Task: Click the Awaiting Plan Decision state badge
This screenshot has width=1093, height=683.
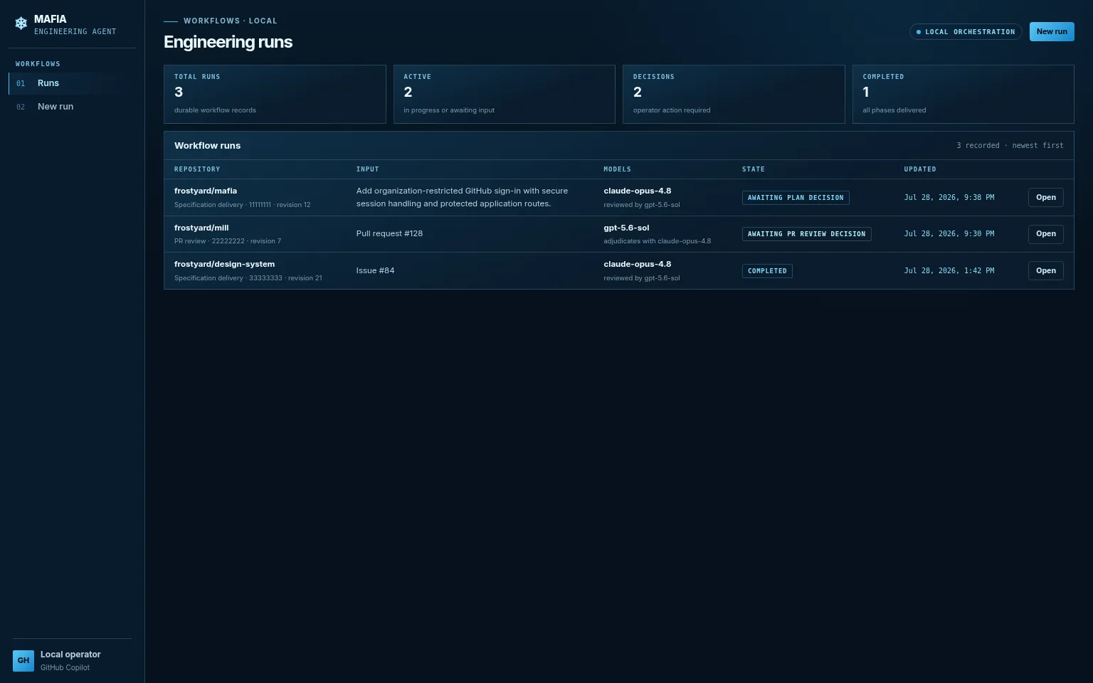Action: [796, 198]
